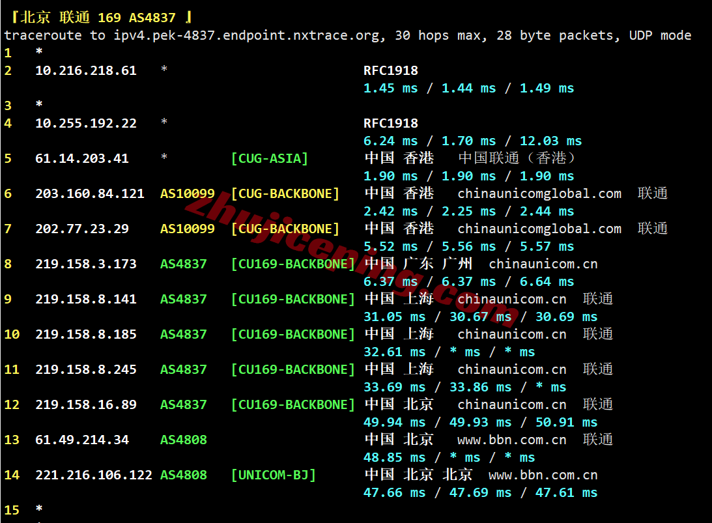712x523 pixels.
Task: Click the latency value 1.45 ms
Action: coord(390,88)
